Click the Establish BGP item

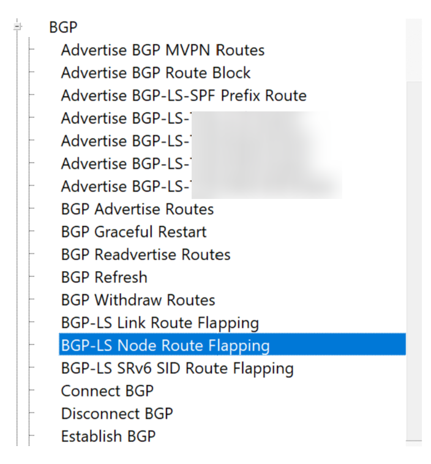pyautogui.click(x=108, y=436)
